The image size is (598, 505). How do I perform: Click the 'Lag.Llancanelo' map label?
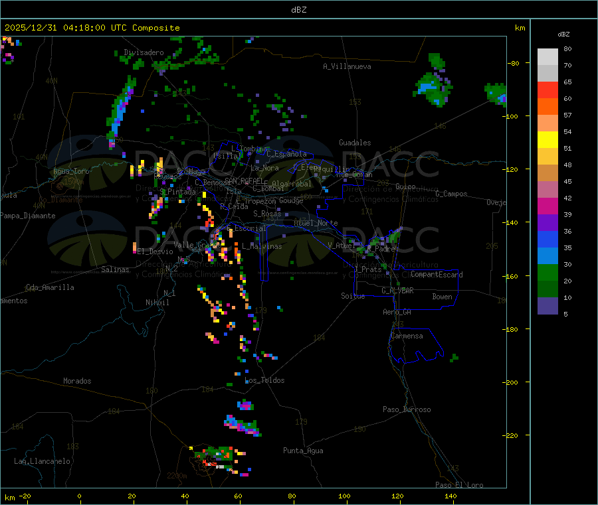click(x=42, y=461)
